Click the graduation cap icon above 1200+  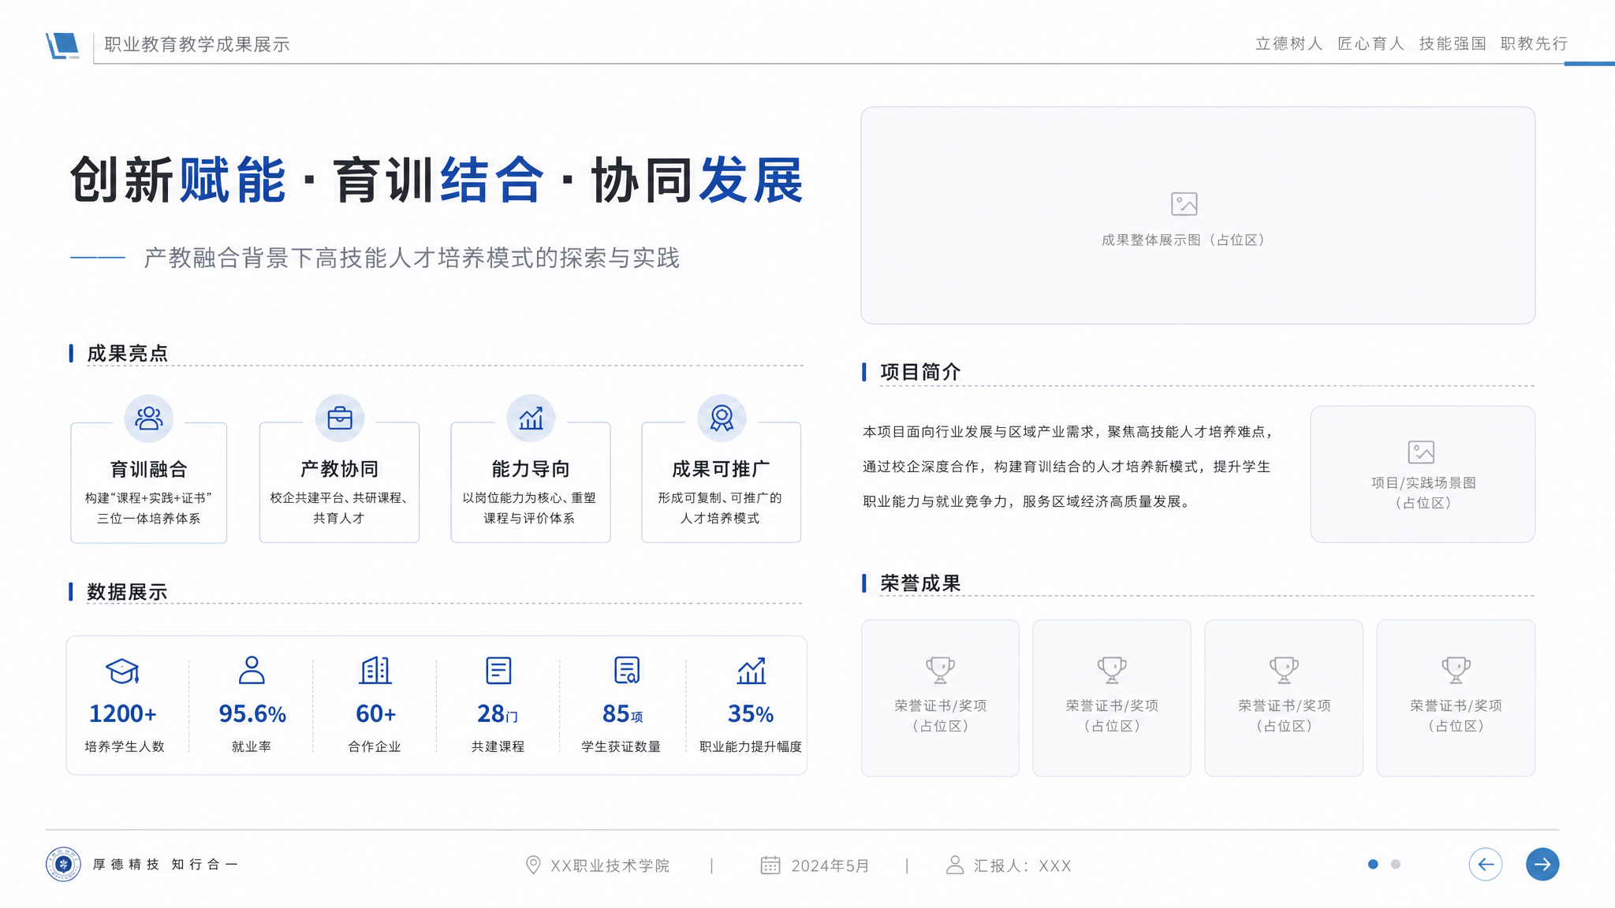123,671
